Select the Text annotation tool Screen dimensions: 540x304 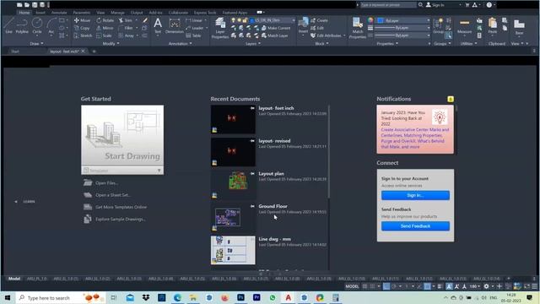158,26
